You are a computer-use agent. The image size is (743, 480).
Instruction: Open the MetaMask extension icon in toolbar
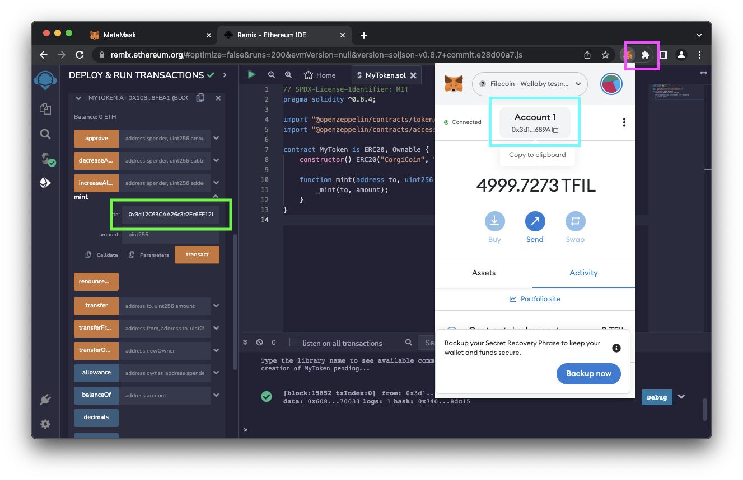pyautogui.click(x=629, y=55)
